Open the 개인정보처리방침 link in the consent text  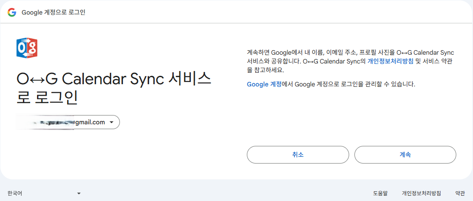pos(390,61)
